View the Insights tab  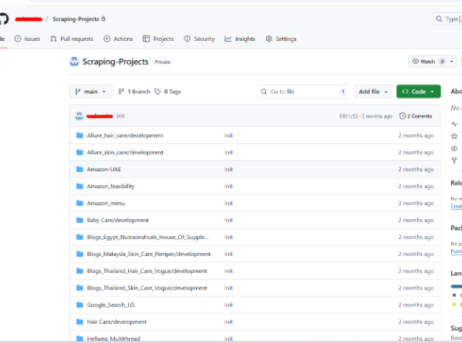[x=240, y=39]
